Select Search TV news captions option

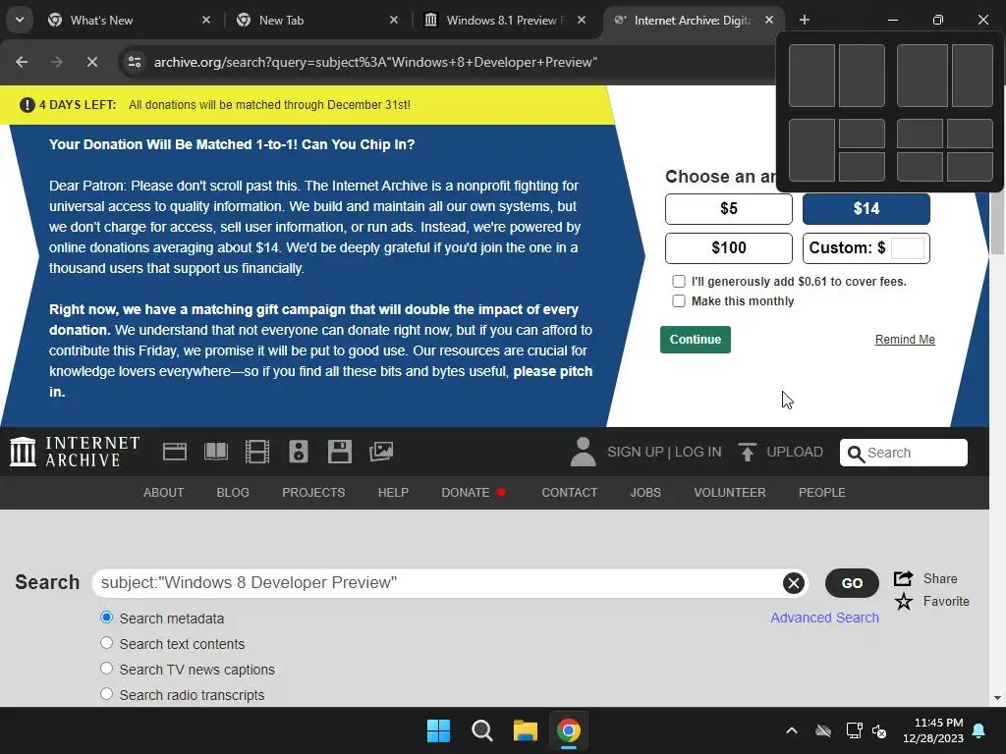[x=106, y=669]
